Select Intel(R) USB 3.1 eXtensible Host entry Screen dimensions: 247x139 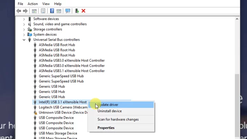[63, 102]
